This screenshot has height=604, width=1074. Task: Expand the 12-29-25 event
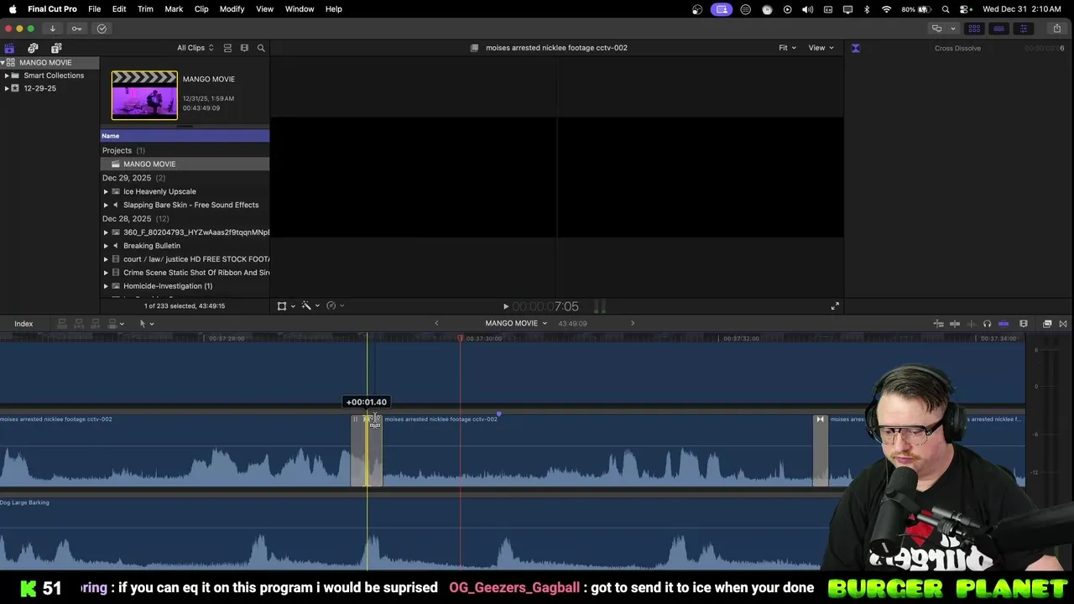click(x=7, y=88)
